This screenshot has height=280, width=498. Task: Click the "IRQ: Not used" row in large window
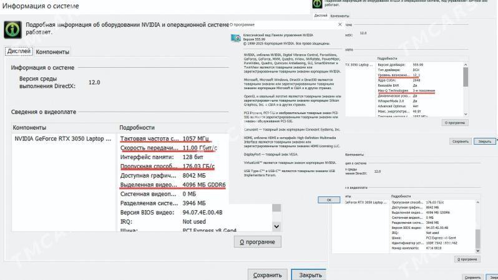pos(163,221)
